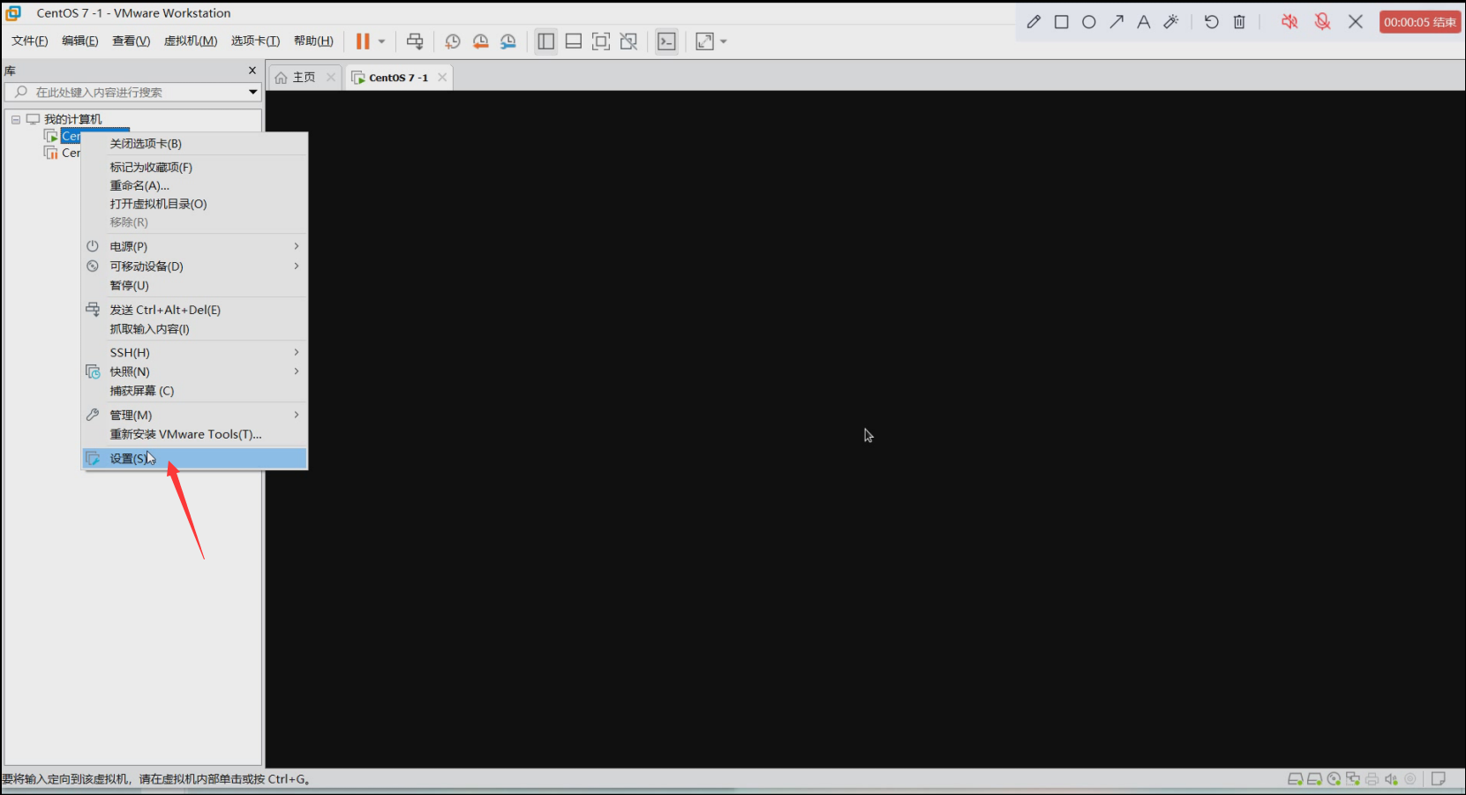Expand the 电源(P) submenu
The height and width of the screenshot is (795, 1466).
pos(194,246)
